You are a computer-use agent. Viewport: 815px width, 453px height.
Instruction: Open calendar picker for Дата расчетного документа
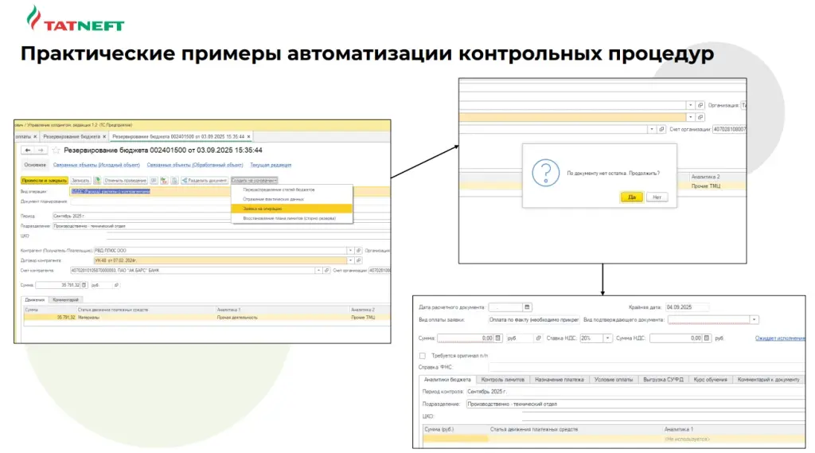click(x=527, y=307)
